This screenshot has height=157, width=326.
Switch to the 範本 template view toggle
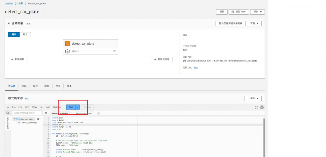25,35
